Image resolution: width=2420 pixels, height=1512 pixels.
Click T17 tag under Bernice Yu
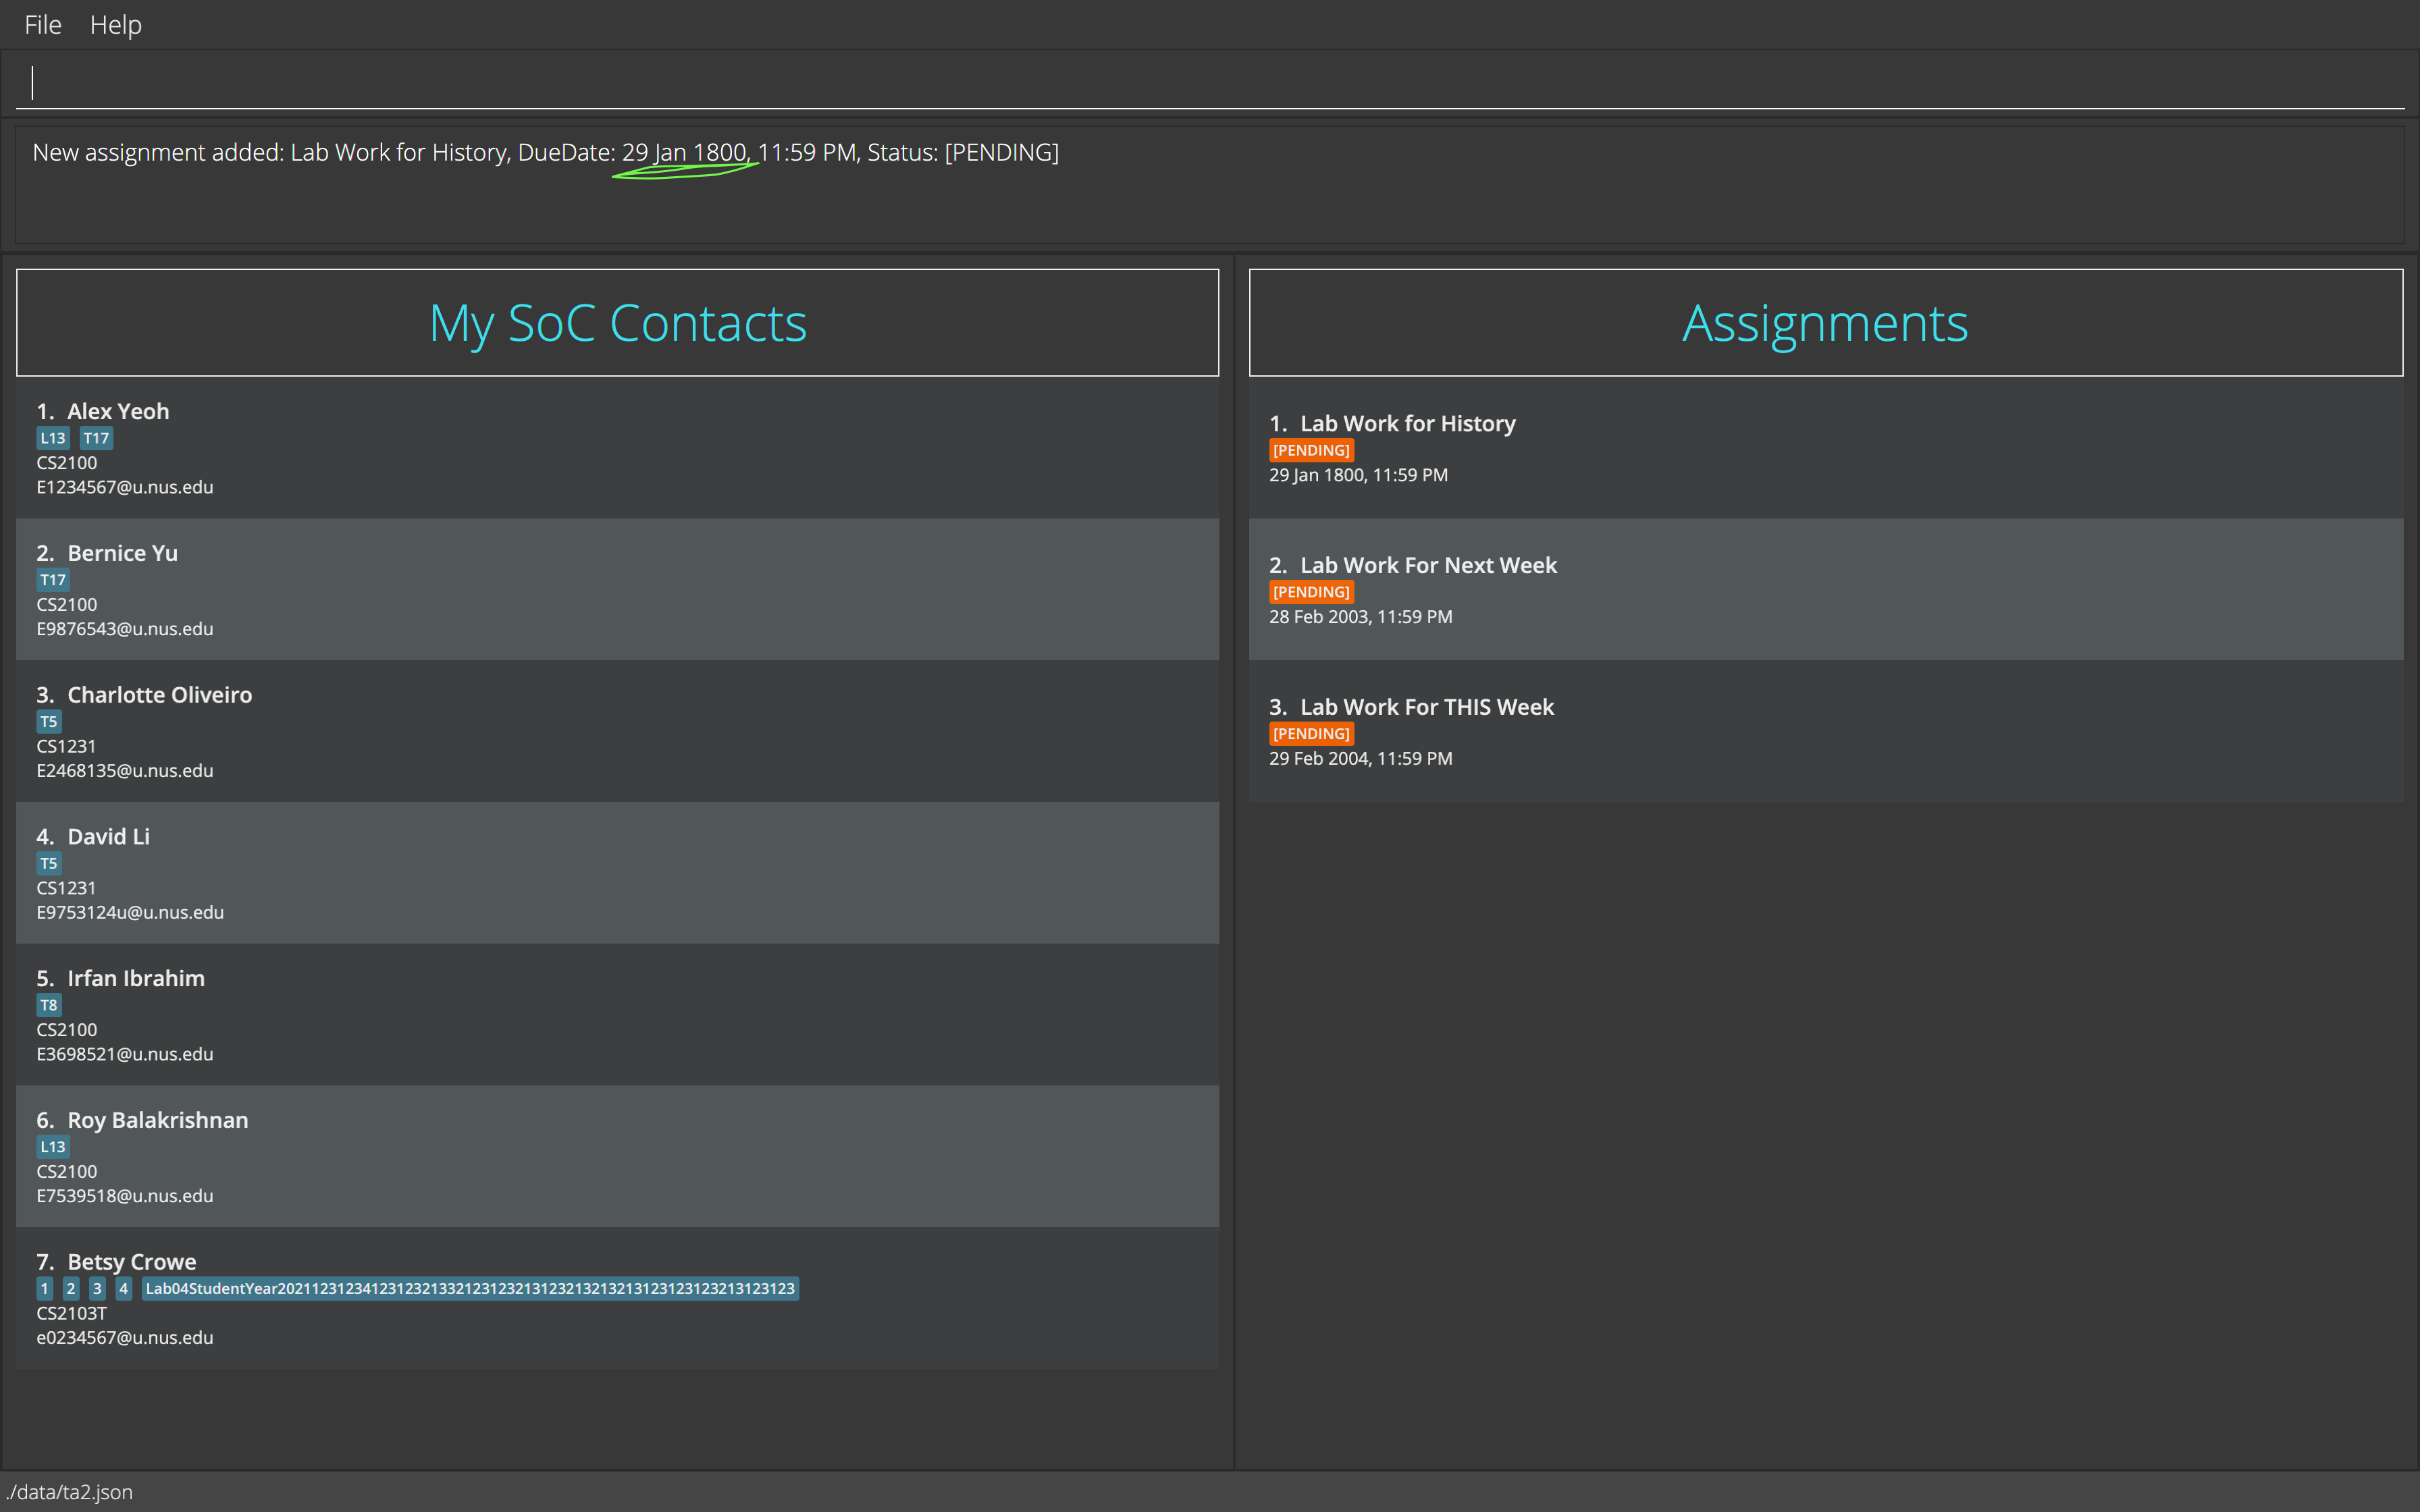click(53, 580)
